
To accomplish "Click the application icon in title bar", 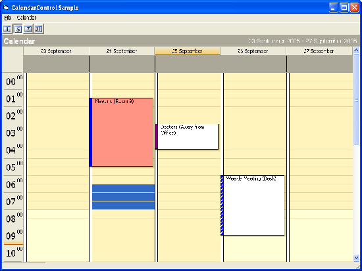I will click(x=6, y=8).
